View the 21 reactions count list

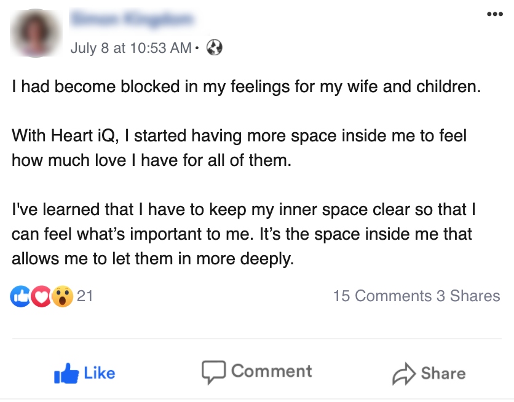[85, 296]
